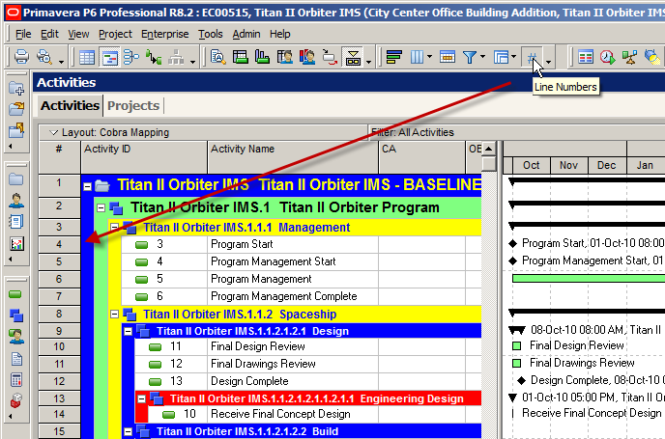Open the sidebar Resources person icon

[x=16, y=201]
